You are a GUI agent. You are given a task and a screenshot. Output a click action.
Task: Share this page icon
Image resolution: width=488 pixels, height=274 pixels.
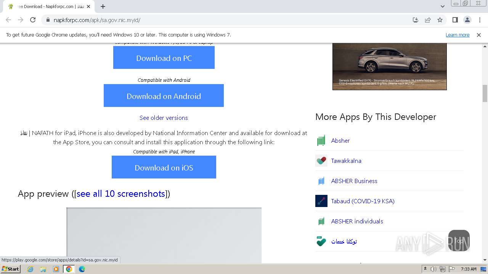[428, 20]
